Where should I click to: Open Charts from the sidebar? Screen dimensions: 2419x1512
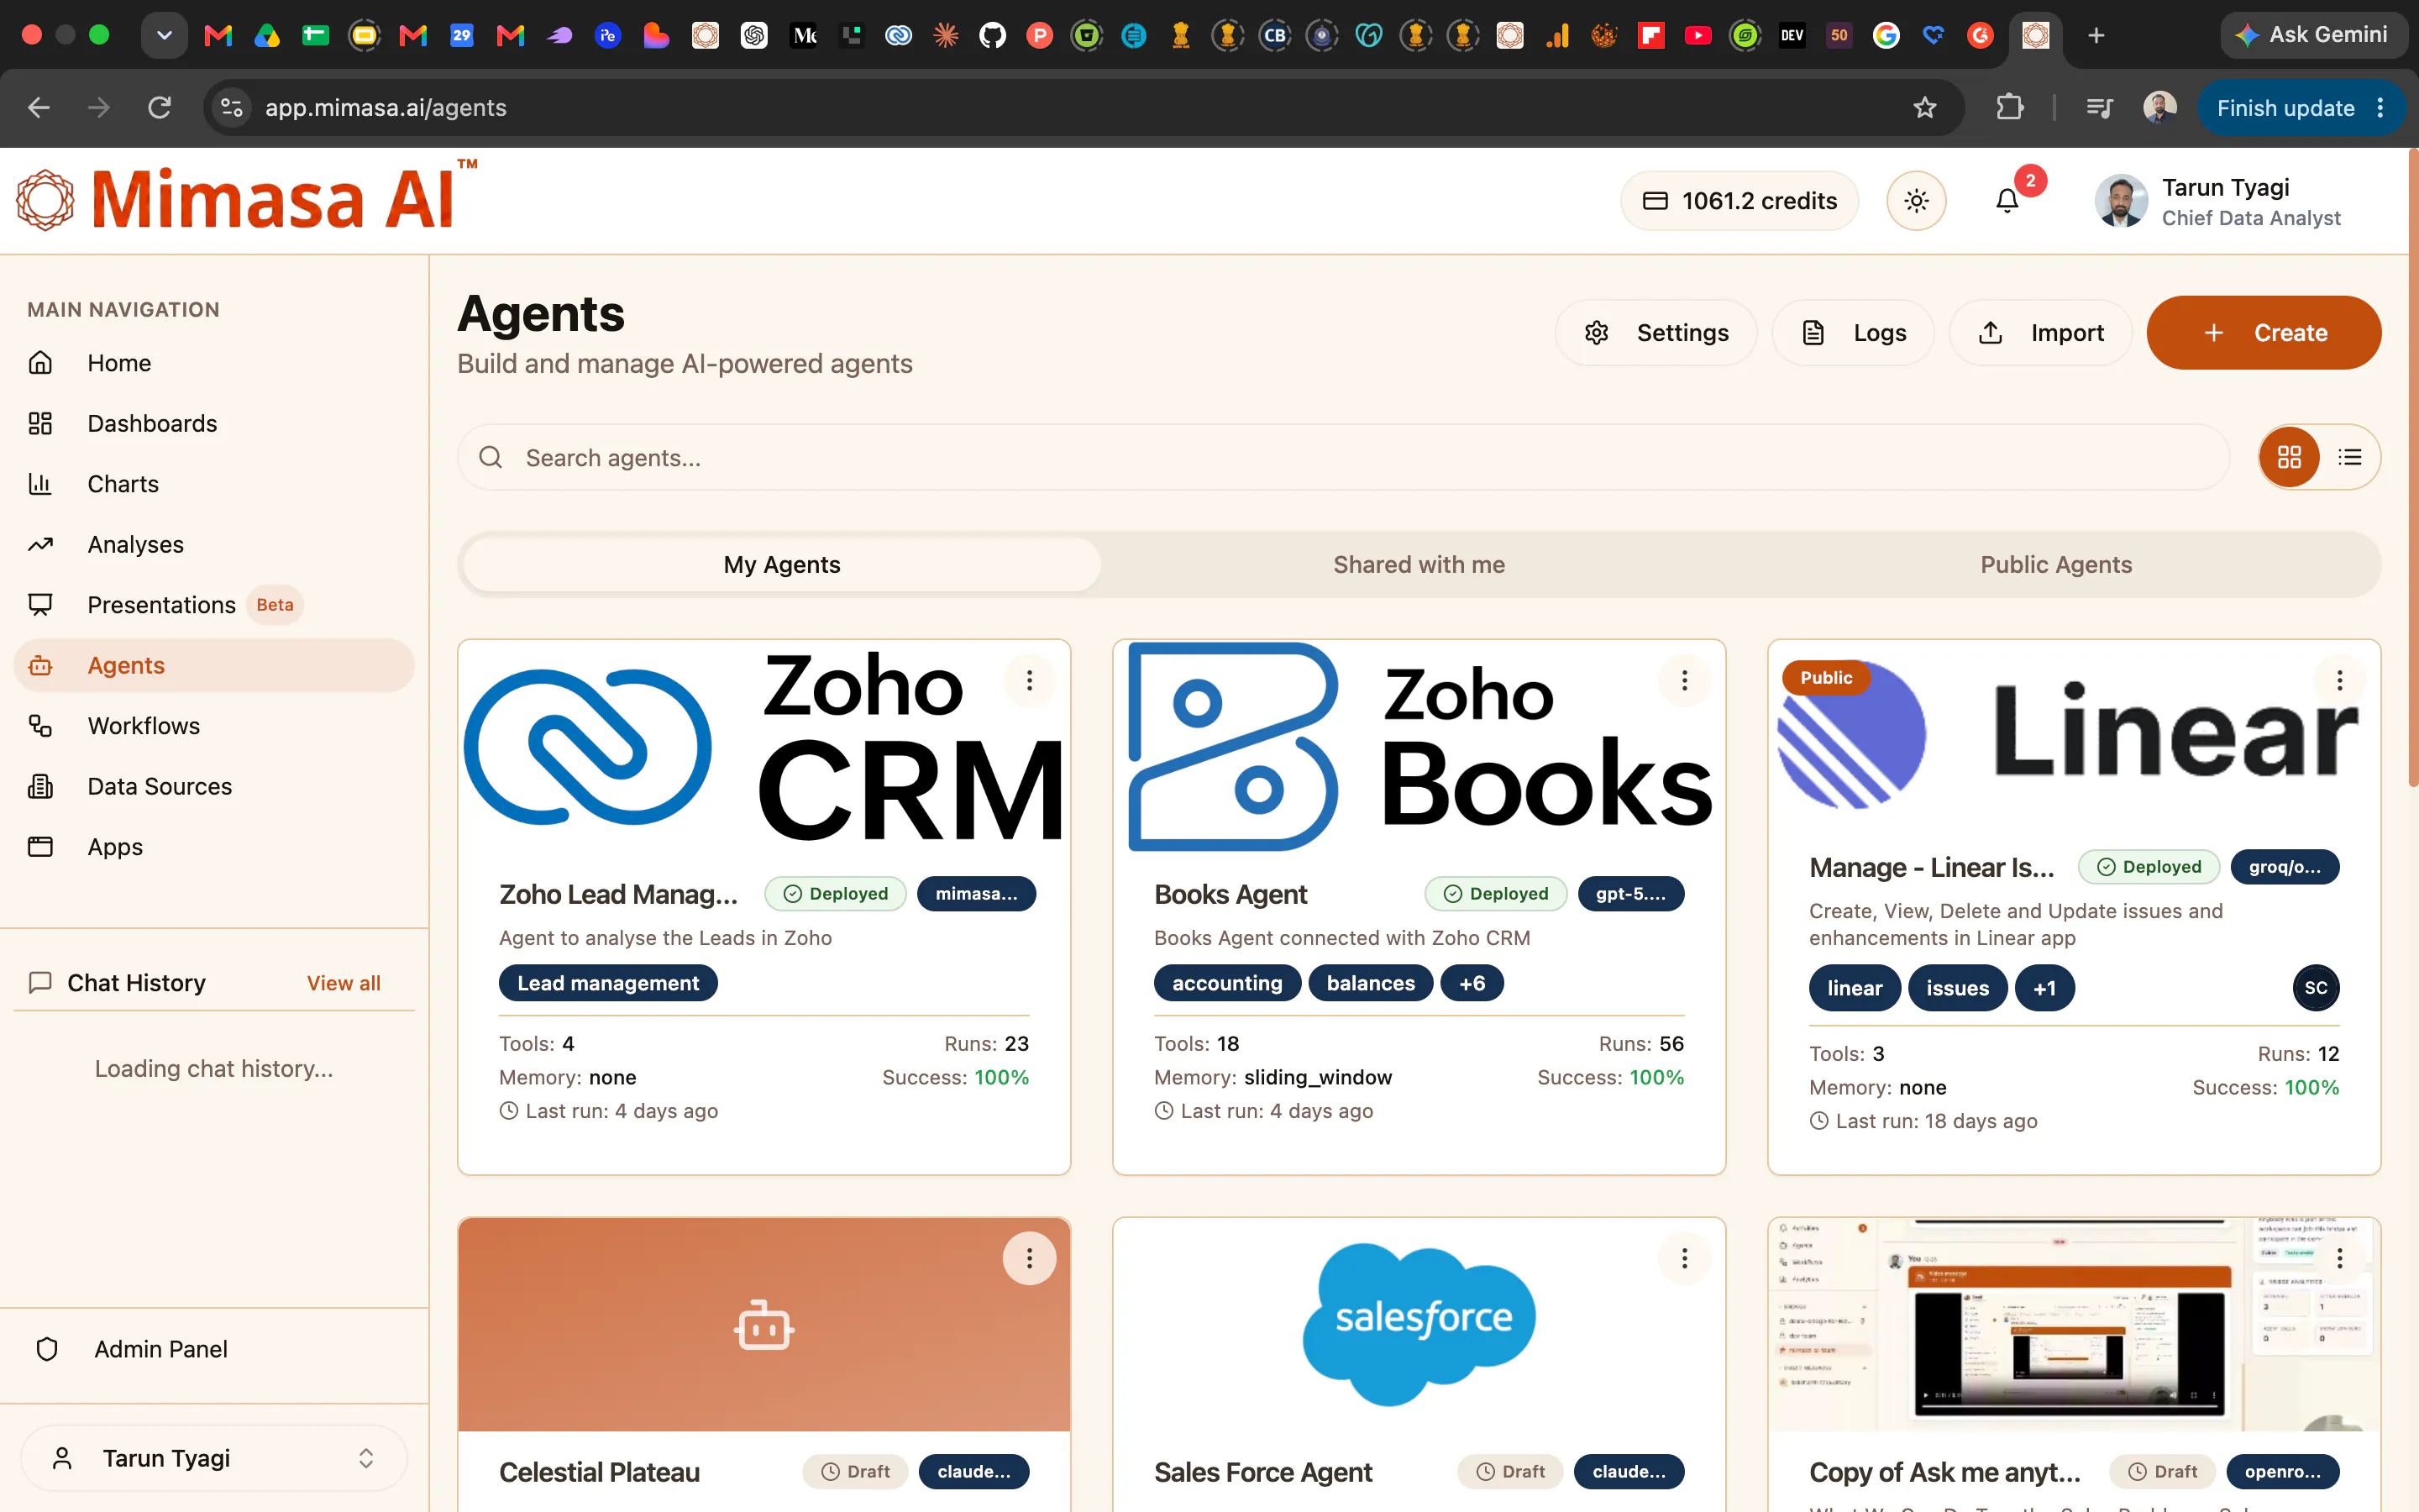coord(214,484)
